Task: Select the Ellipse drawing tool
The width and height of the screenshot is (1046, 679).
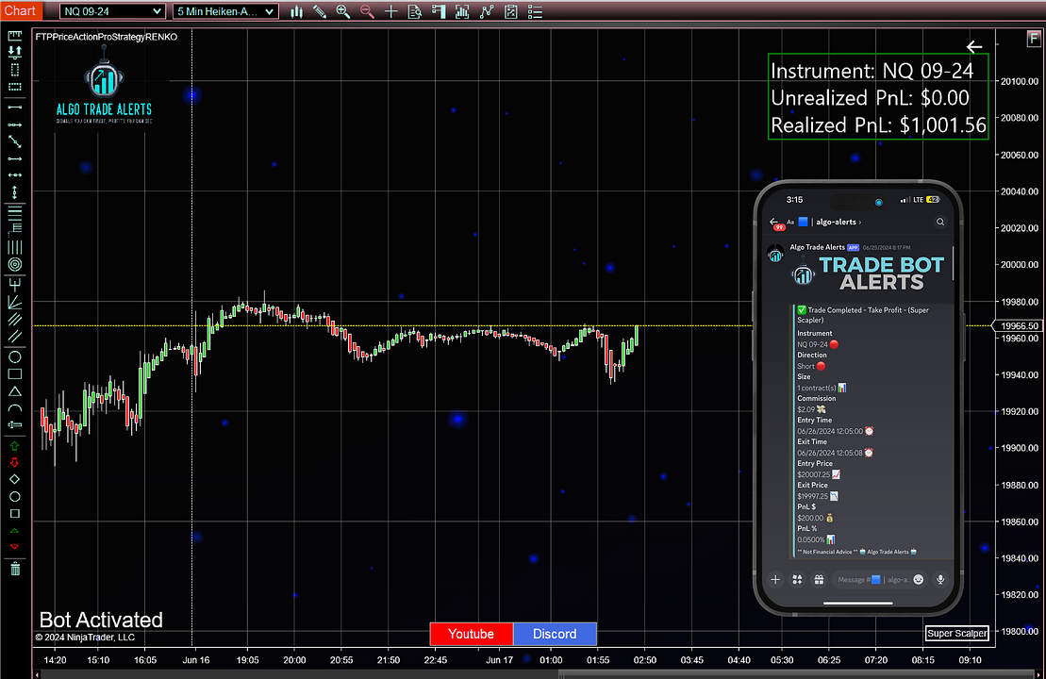Action: click(x=15, y=356)
